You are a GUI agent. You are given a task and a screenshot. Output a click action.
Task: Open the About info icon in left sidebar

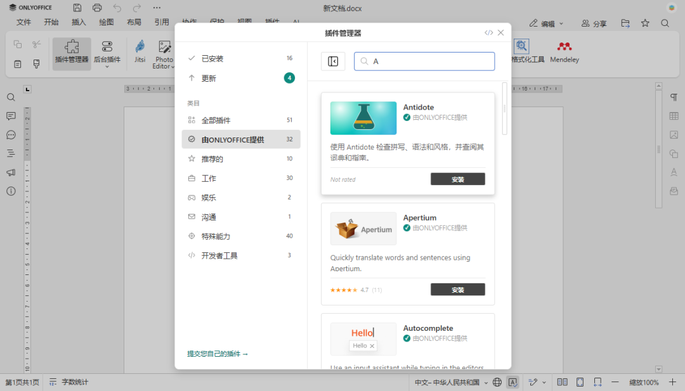11,191
